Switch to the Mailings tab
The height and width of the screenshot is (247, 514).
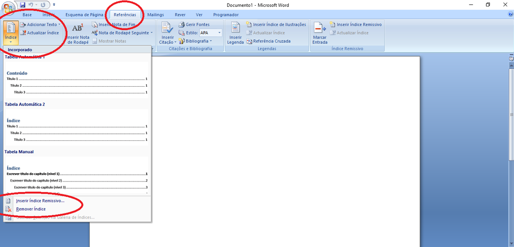tap(155, 15)
